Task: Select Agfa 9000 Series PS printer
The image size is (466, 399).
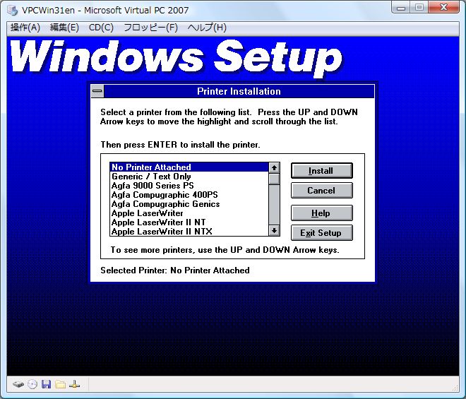Action: [189, 186]
